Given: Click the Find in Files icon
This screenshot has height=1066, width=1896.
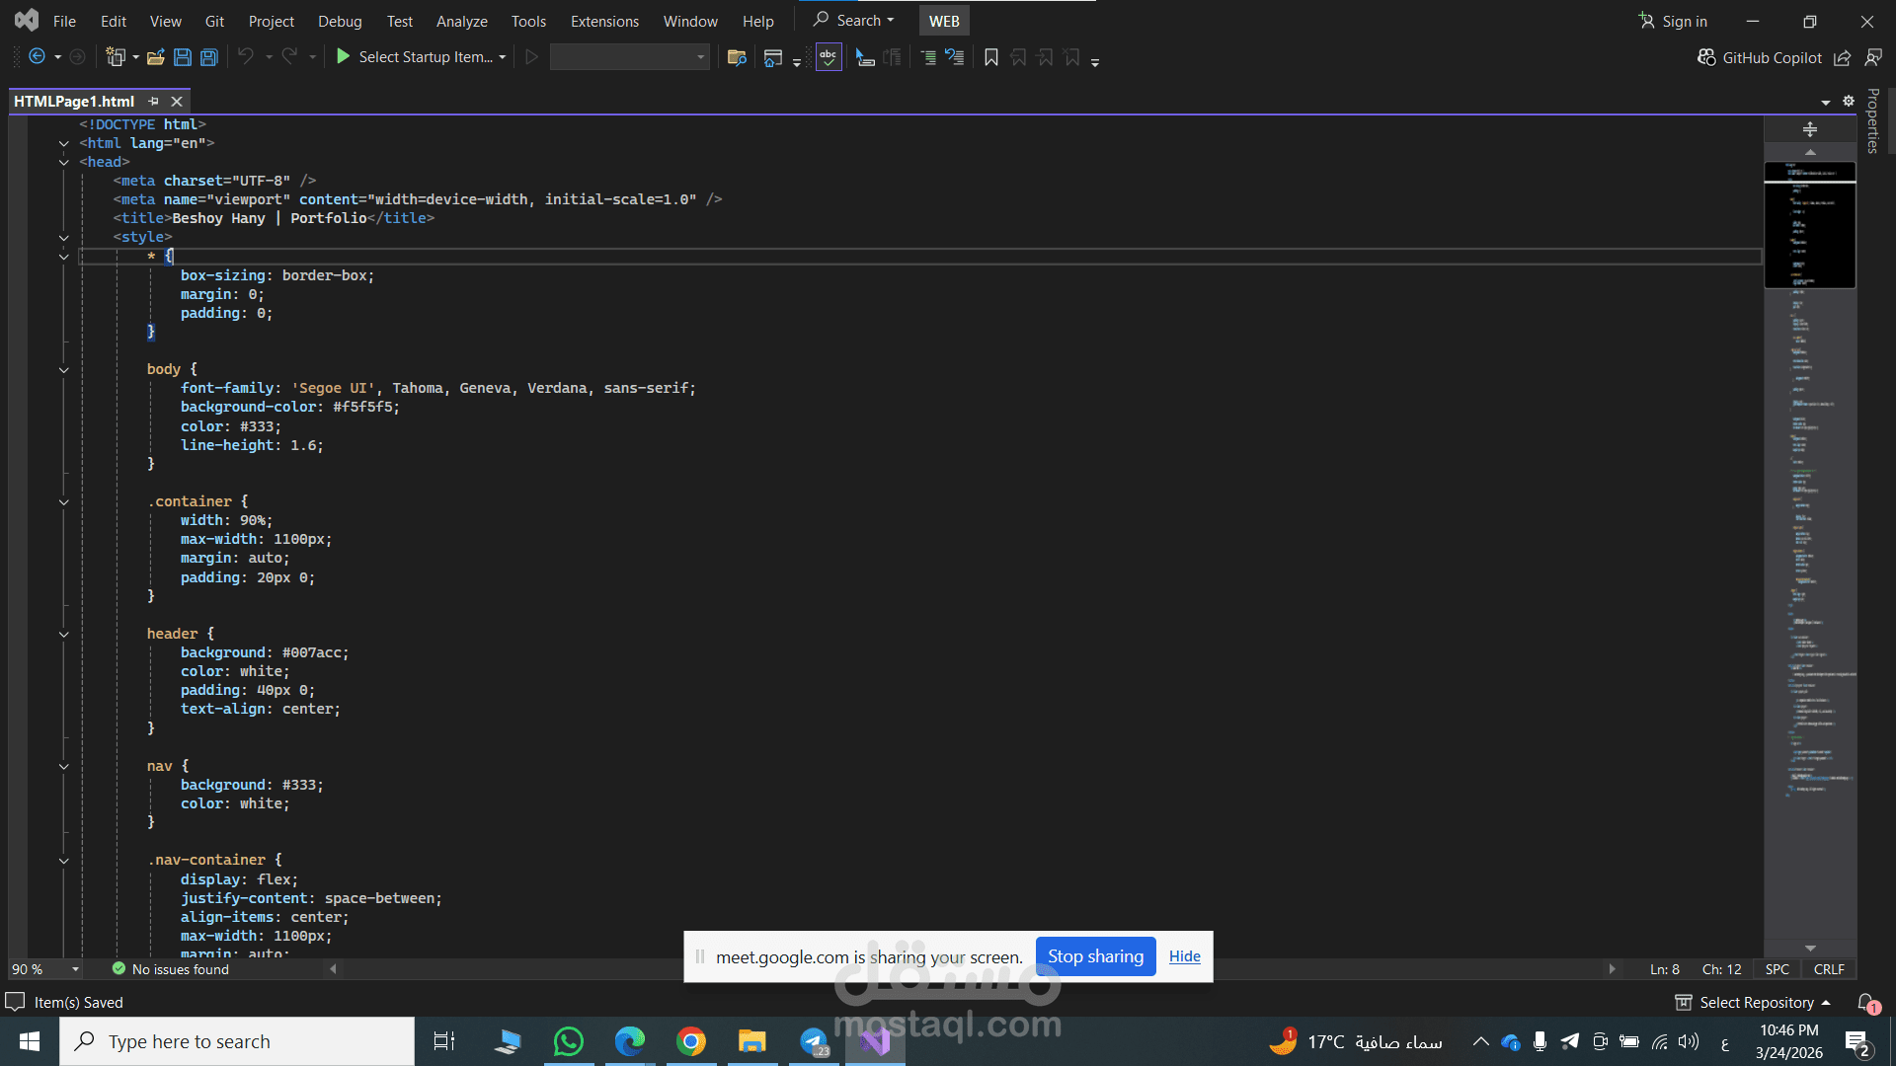Looking at the screenshot, I should point(736,57).
